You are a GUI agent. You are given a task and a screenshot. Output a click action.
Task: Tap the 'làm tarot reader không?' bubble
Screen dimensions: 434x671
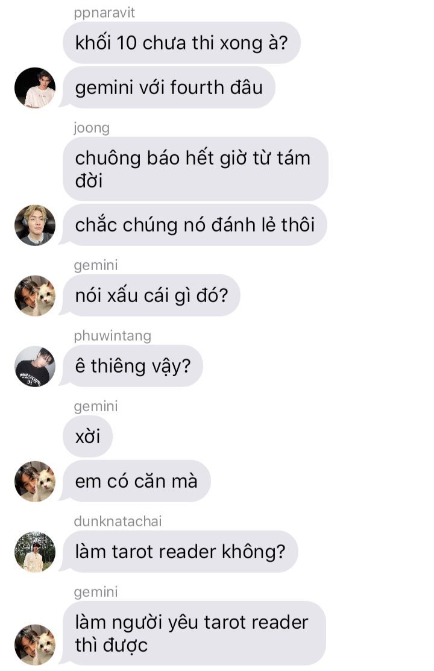click(x=180, y=552)
